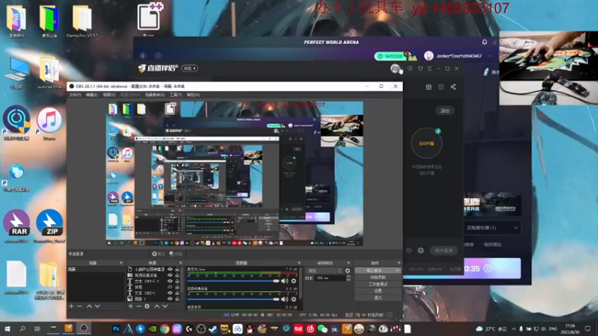The image size is (598, 336).
Task: Remove the selected scene with minus icon
Action: coord(79,306)
